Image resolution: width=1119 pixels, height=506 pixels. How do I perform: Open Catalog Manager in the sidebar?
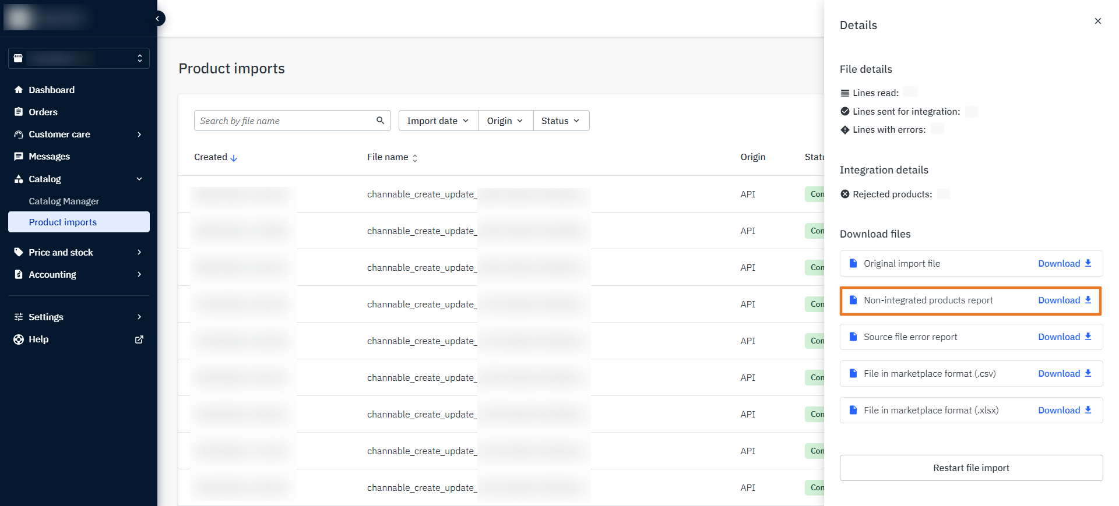64,201
